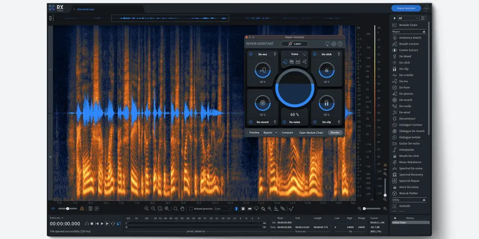
Task: Choose the percussion drum target icon
Action: point(298,62)
